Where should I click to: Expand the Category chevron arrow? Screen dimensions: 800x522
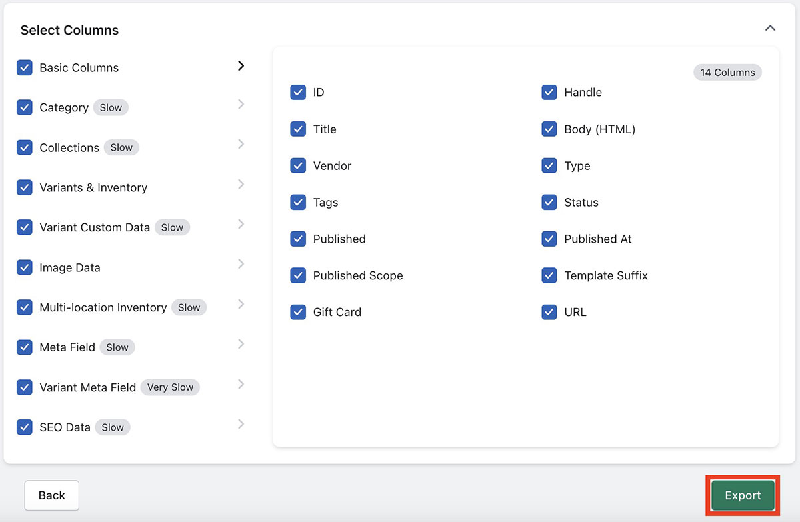click(241, 104)
